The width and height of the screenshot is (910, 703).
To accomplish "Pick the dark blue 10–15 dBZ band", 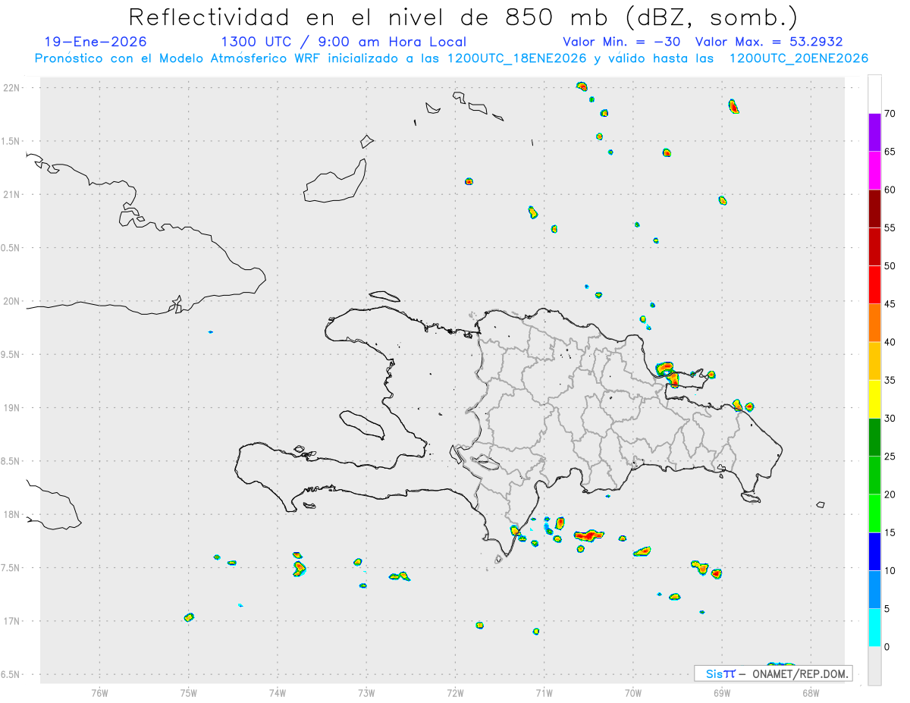I will point(874,551).
